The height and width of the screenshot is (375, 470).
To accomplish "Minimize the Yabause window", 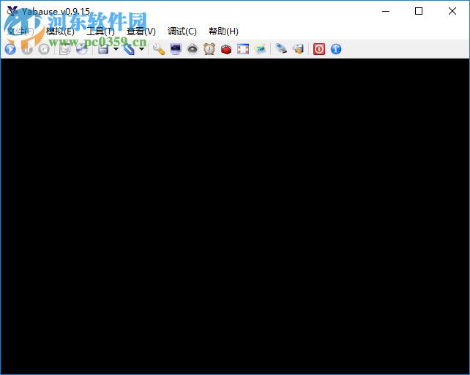I will (386, 11).
